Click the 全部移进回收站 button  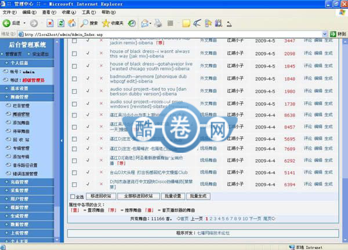coord(138,196)
